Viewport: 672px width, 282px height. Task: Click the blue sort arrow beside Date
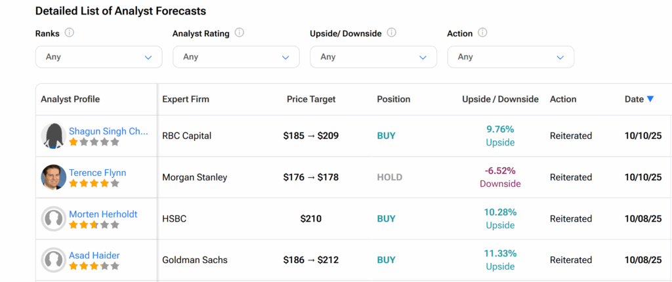tap(650, 99)
